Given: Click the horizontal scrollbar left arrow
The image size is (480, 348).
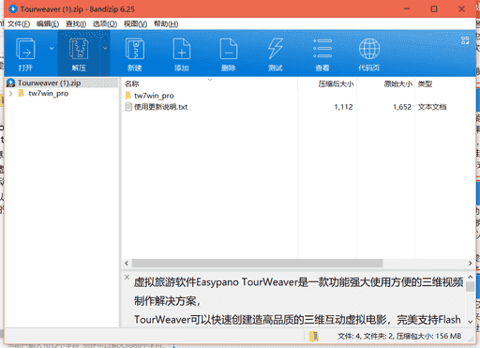Looking at the screenshot, I should (x=127, y=264).
